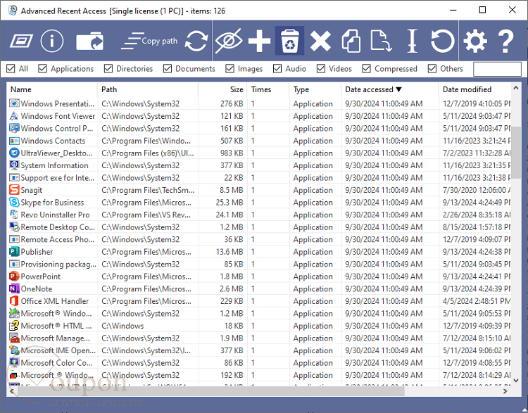Click the plus add icon
The width and height of the screenshot is (528, 413).
(x=259, y=41)
